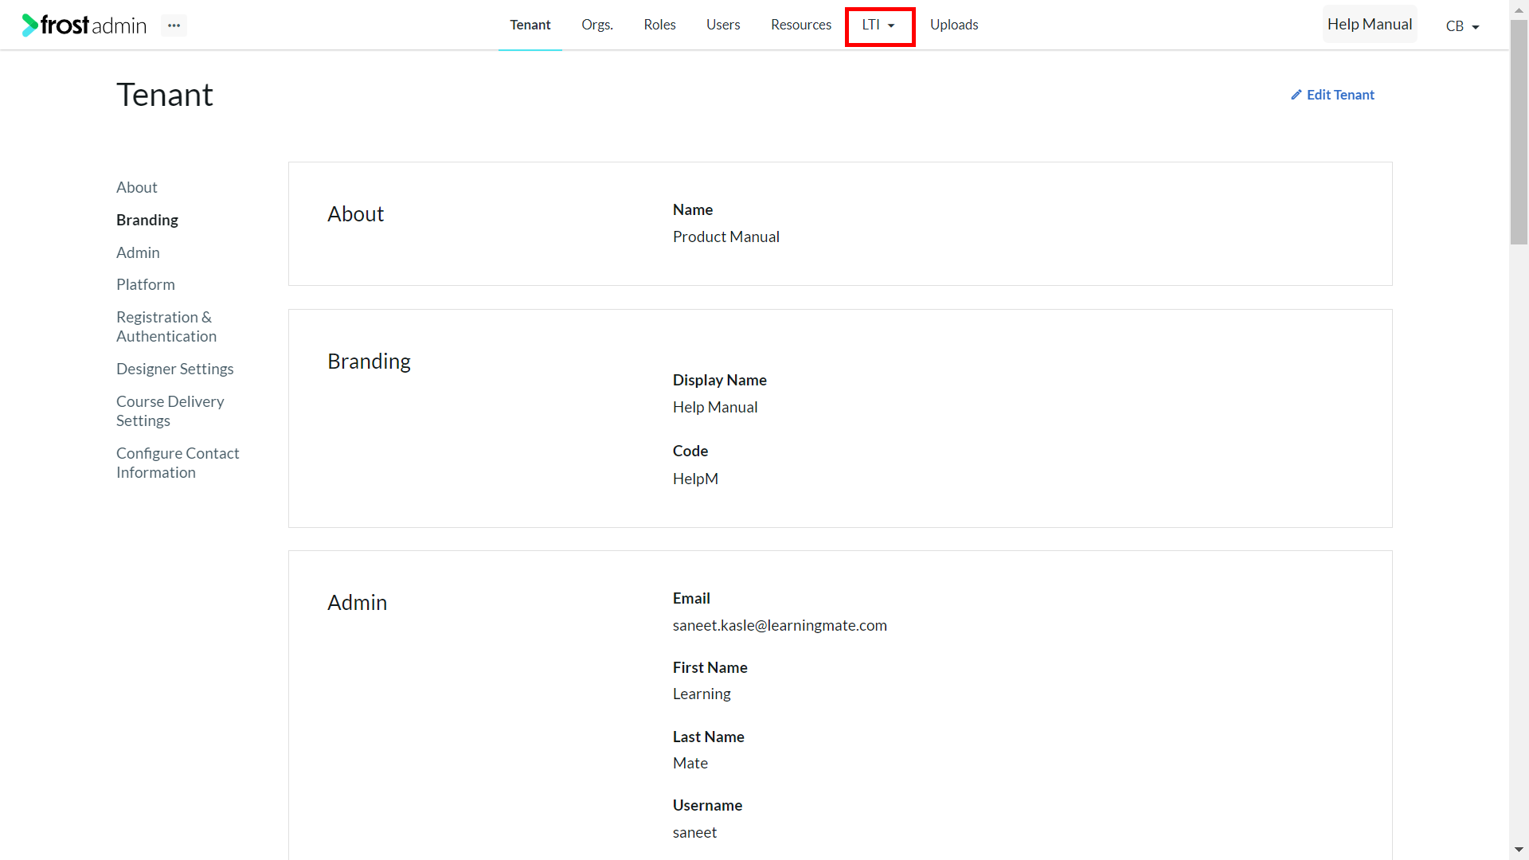Go to Platform section link
The height and width of the screenshot is (860, 1529).
(146, 284)
